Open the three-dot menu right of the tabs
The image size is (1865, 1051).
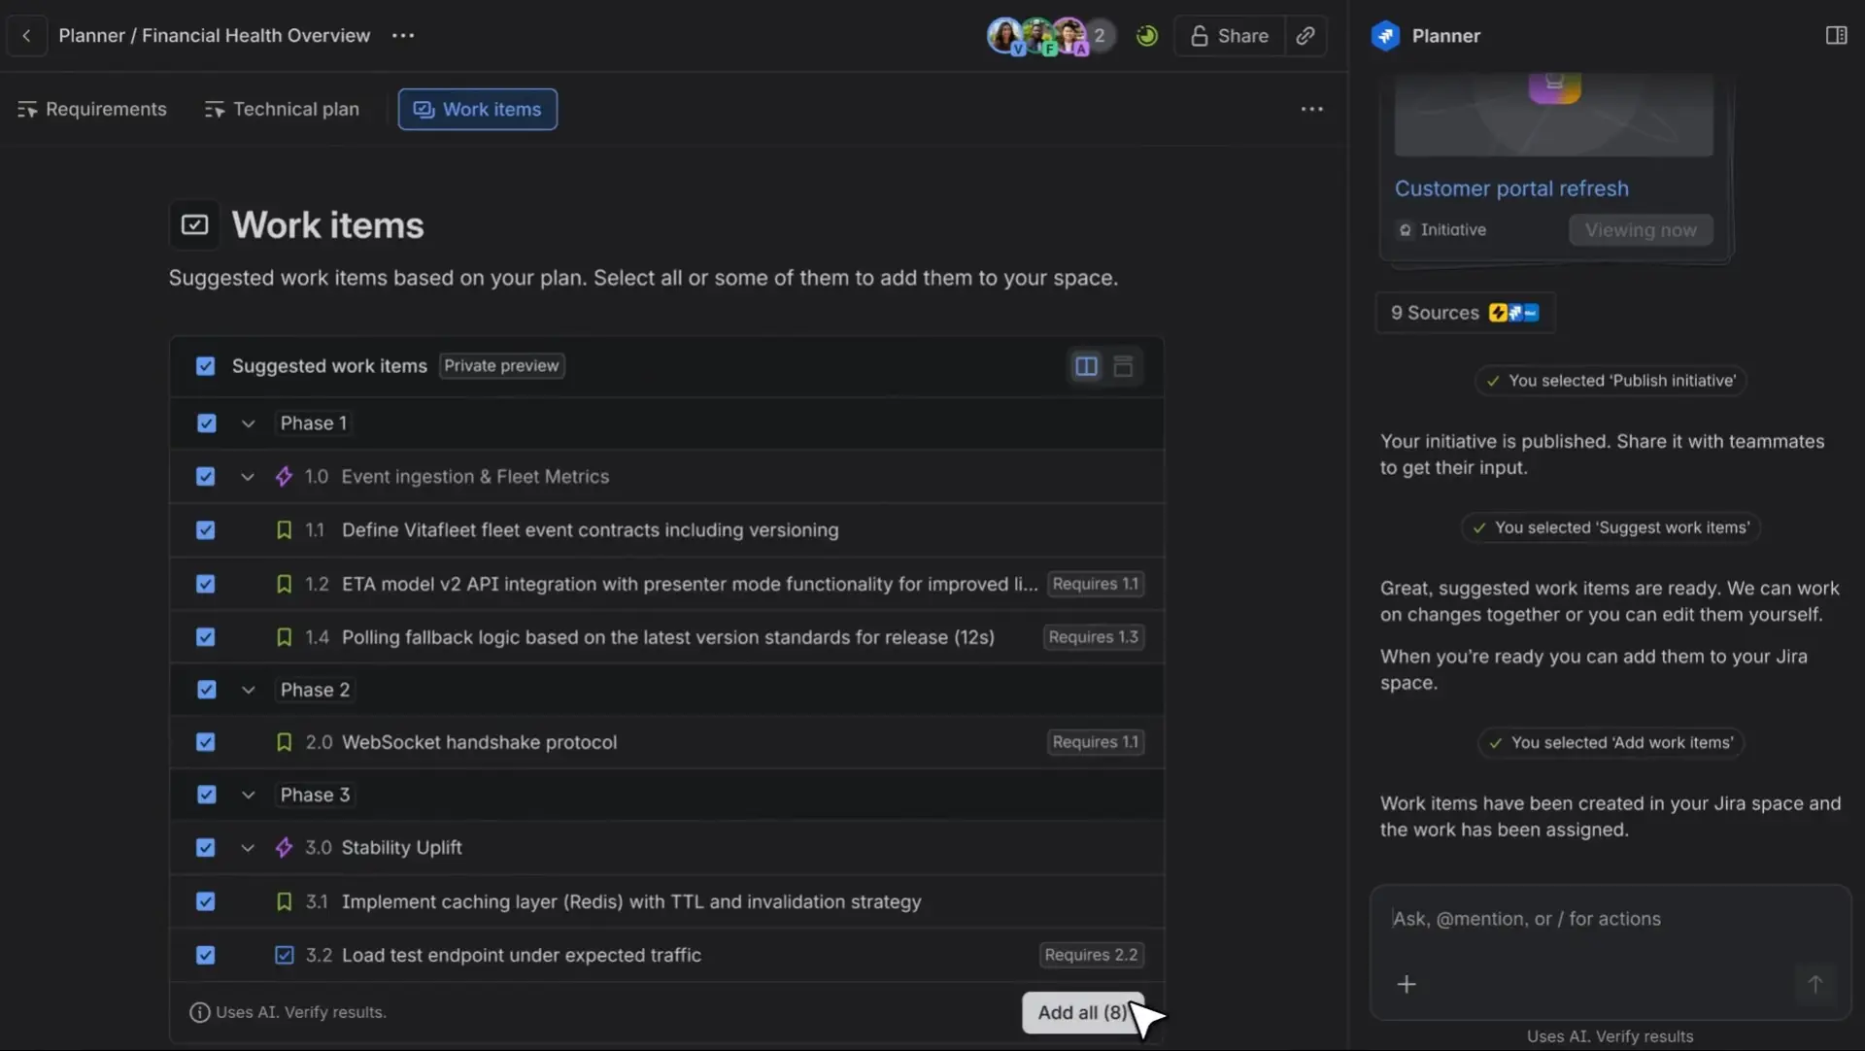click(1311, 109)
